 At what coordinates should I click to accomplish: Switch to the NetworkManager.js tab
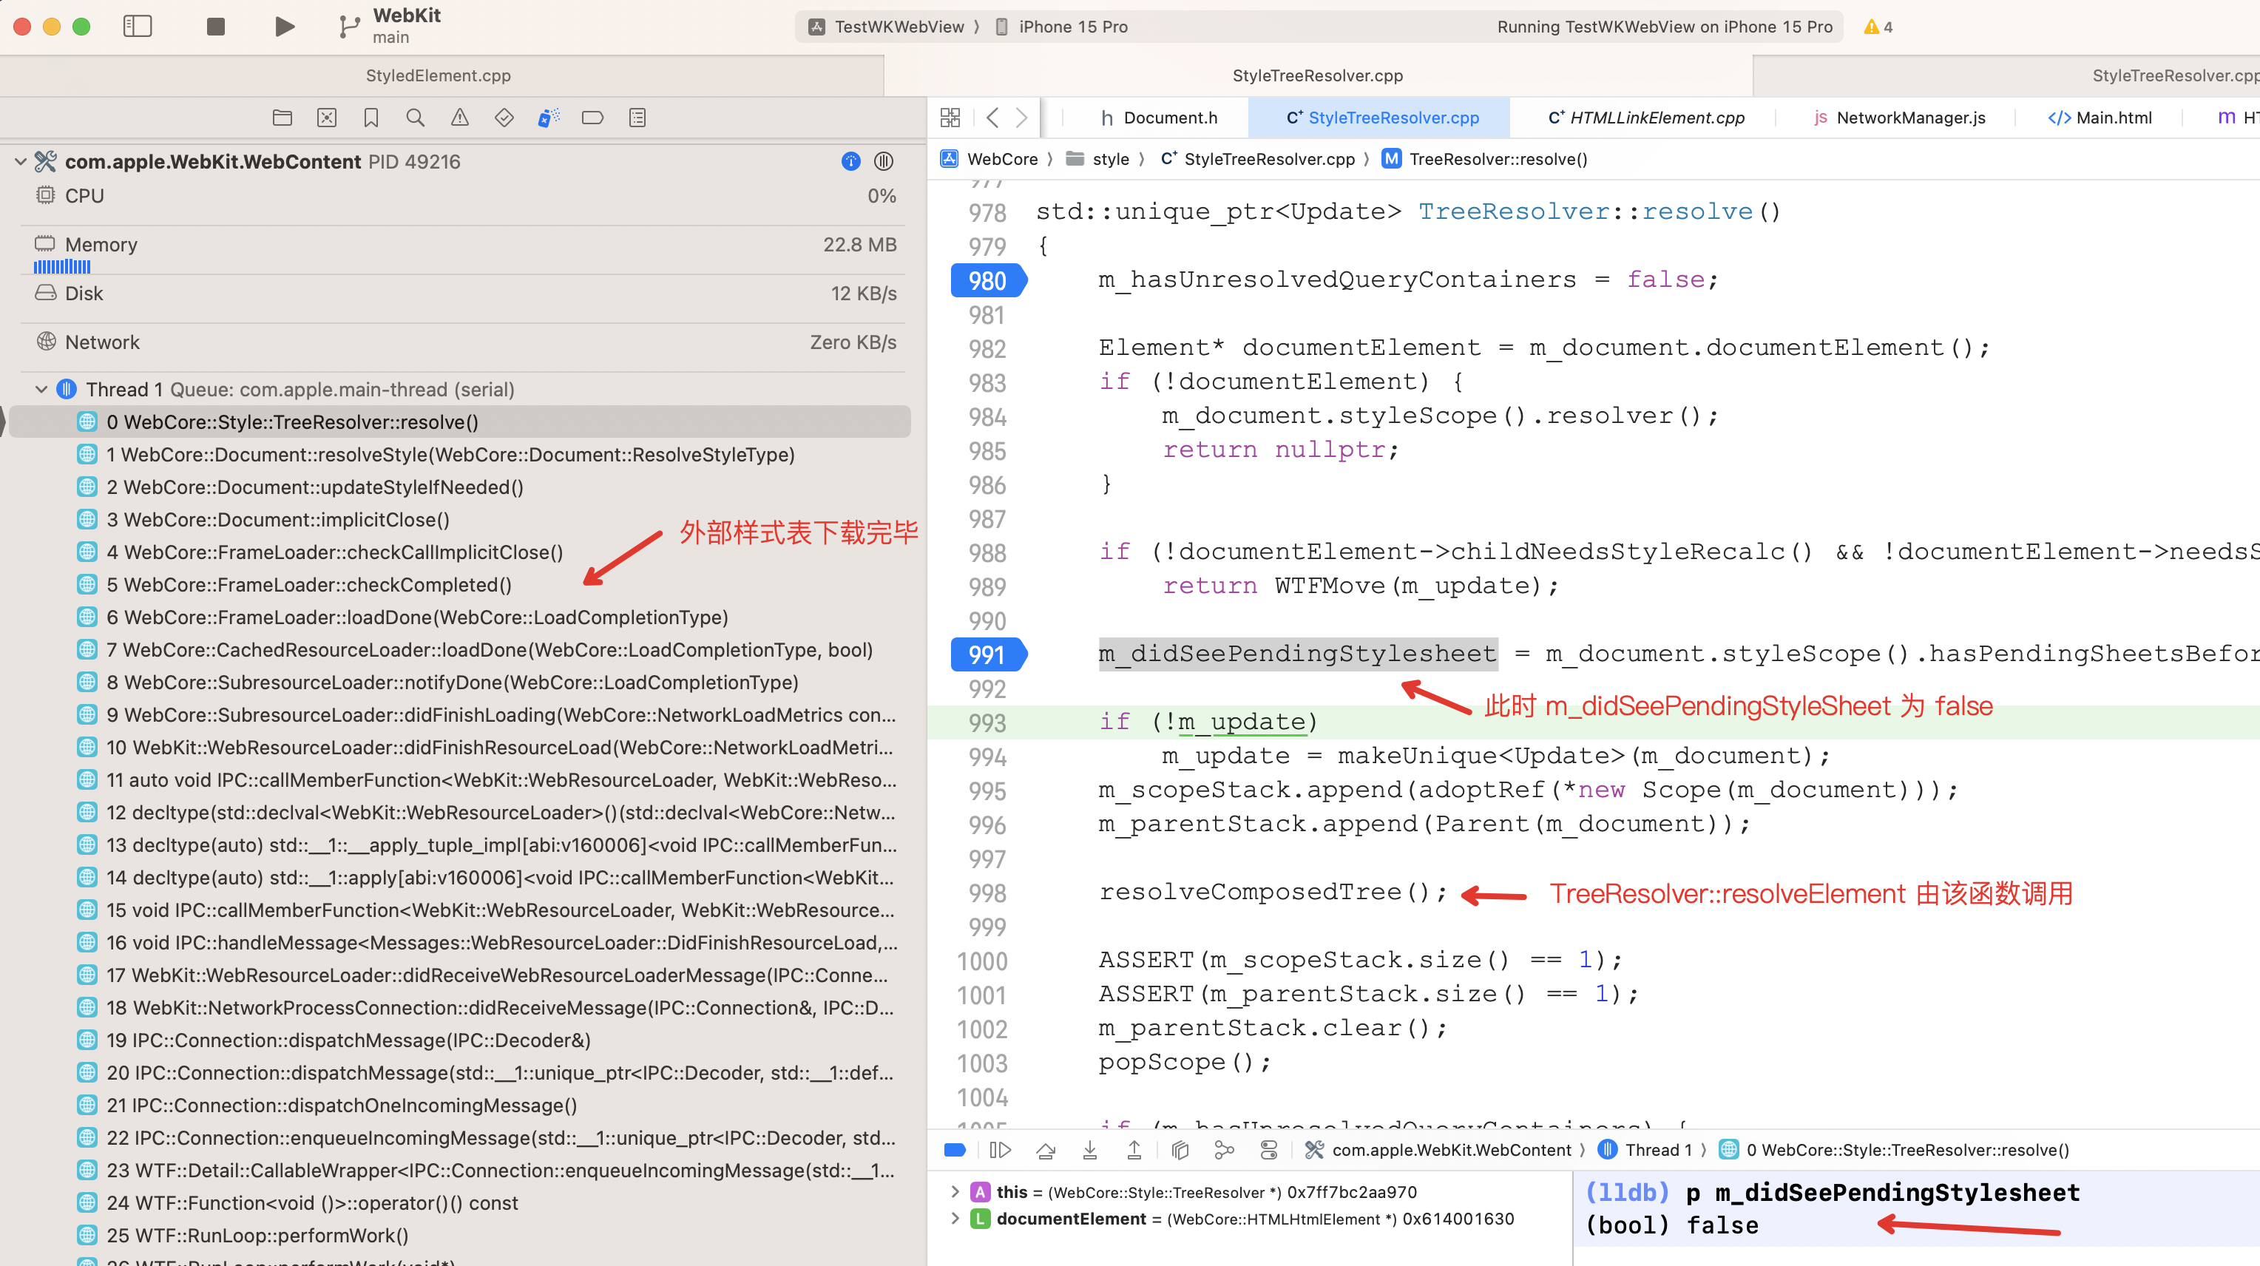(1898, 118)
